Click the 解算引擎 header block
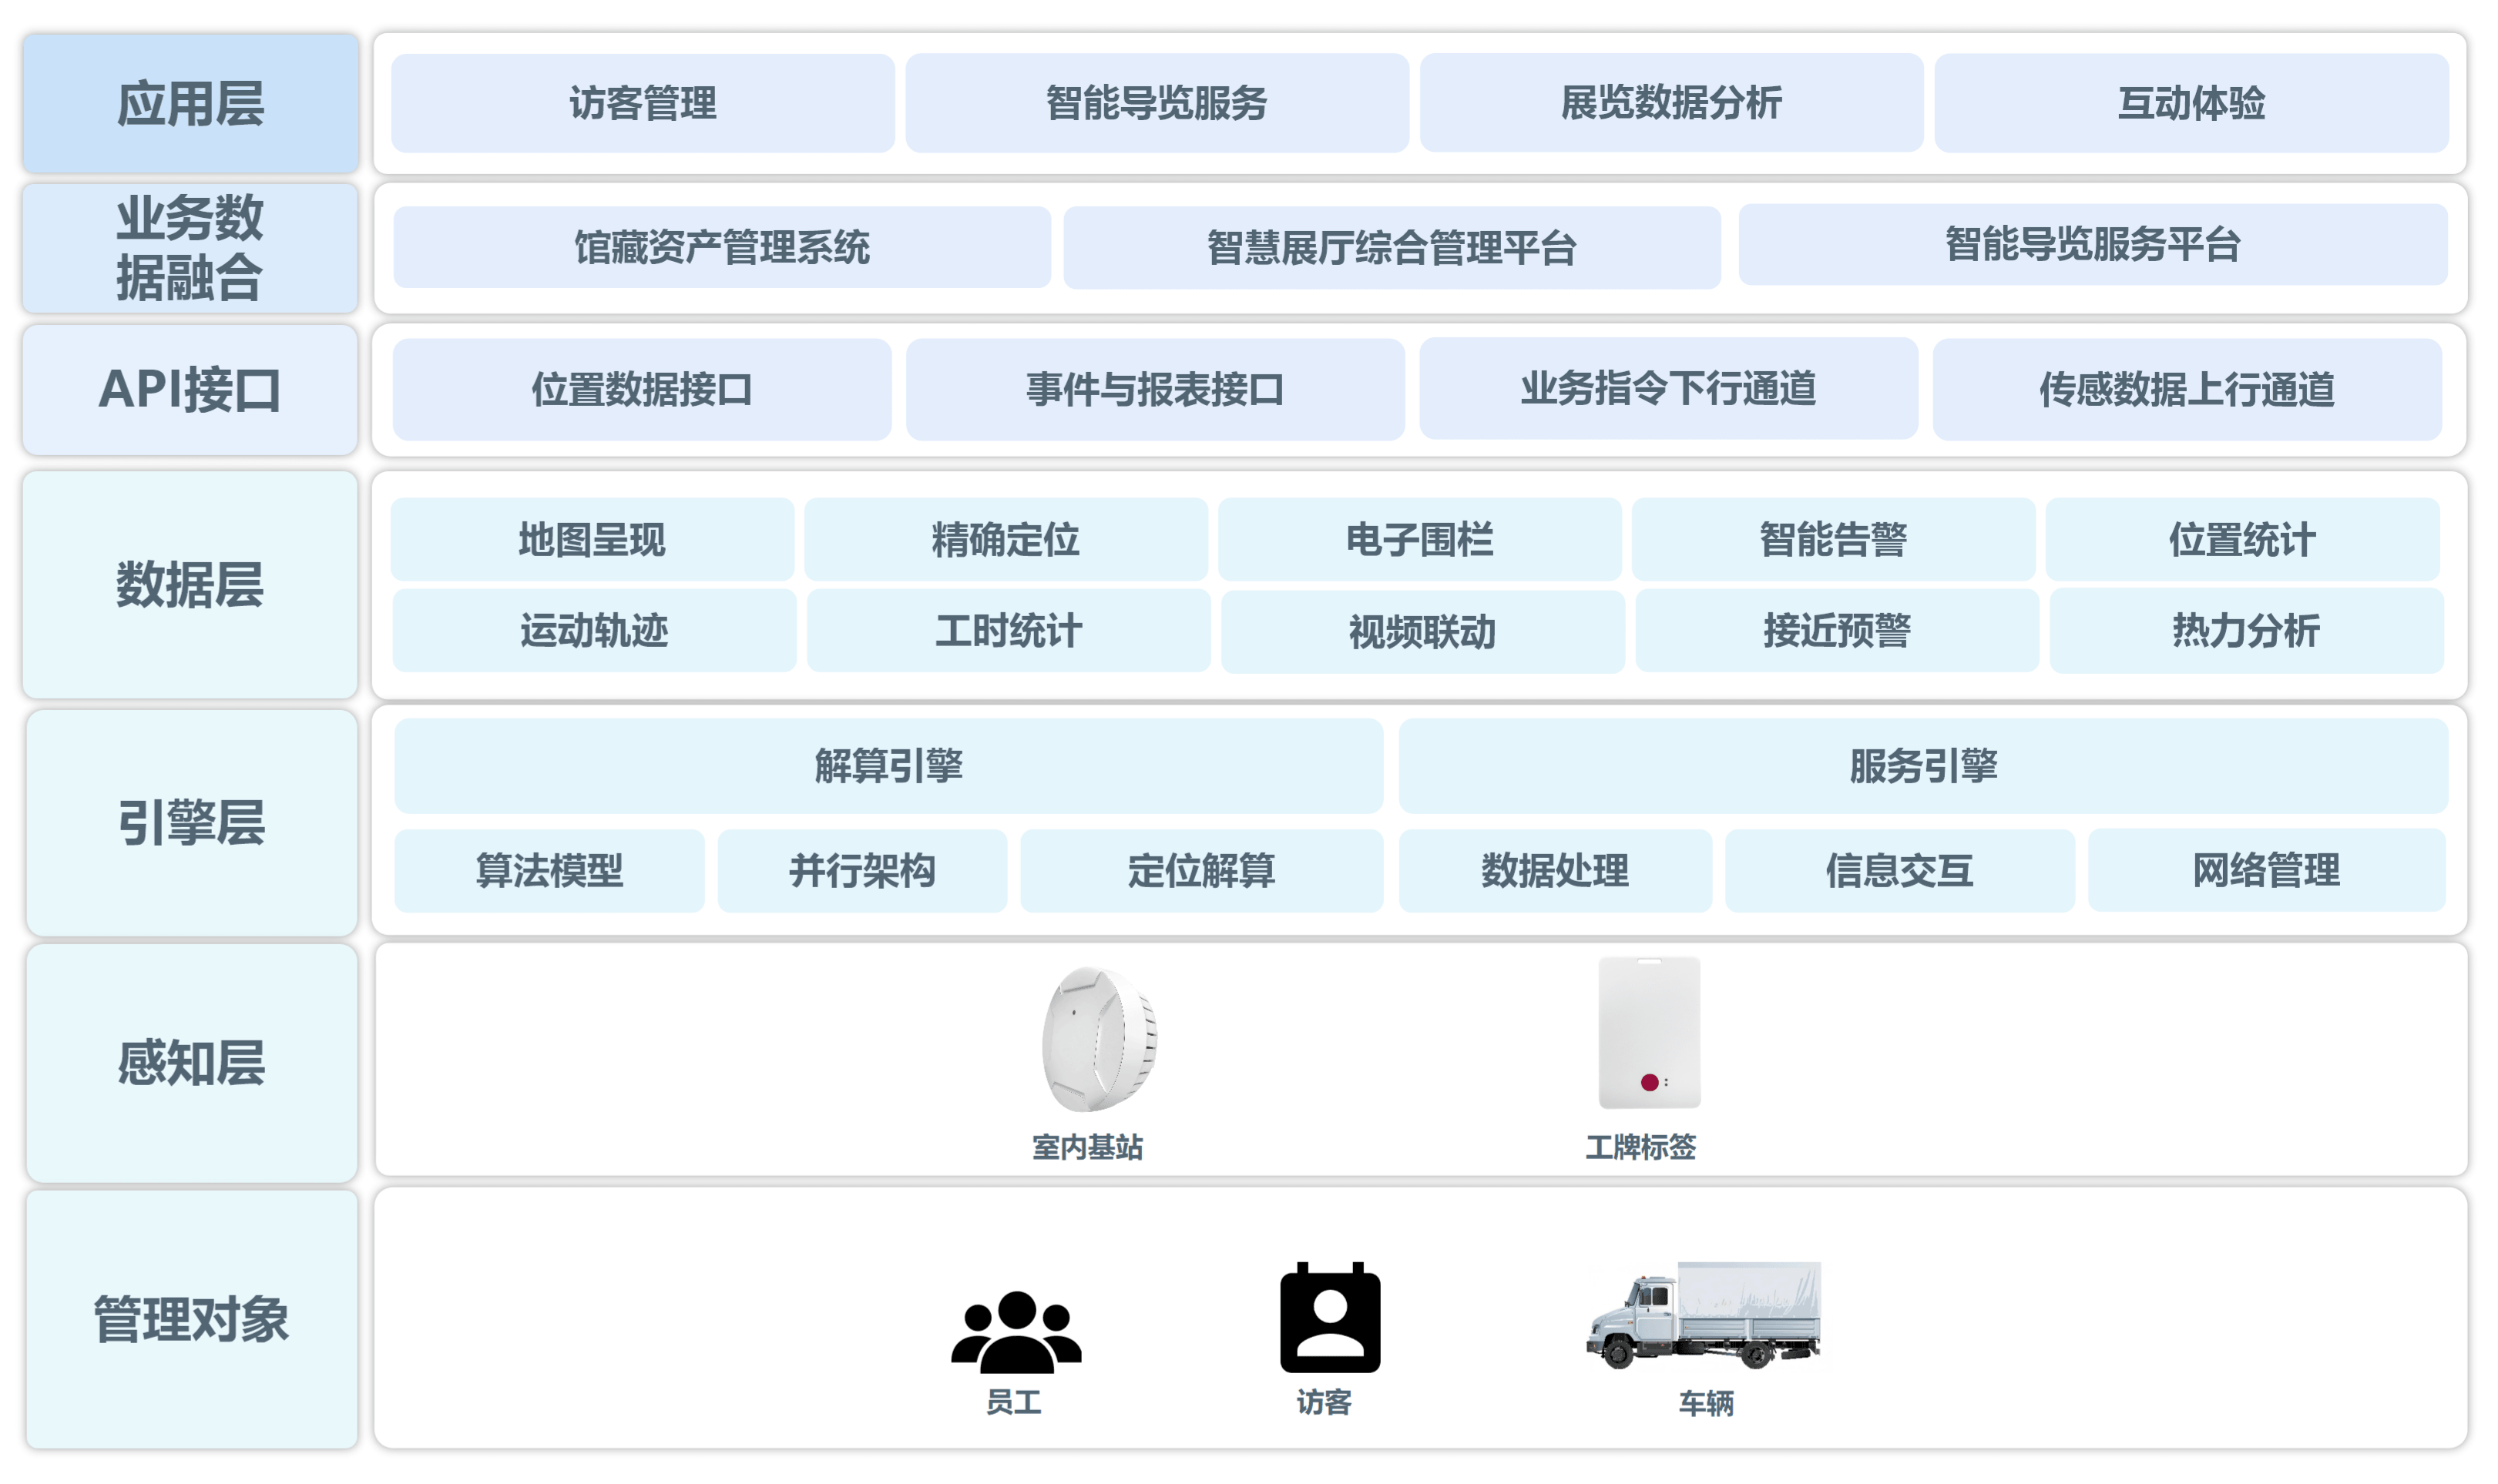2498x1484 pixels. (888, 765)
